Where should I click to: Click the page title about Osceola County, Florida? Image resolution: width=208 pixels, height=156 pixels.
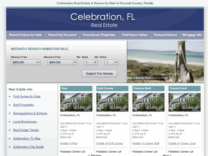105,3
